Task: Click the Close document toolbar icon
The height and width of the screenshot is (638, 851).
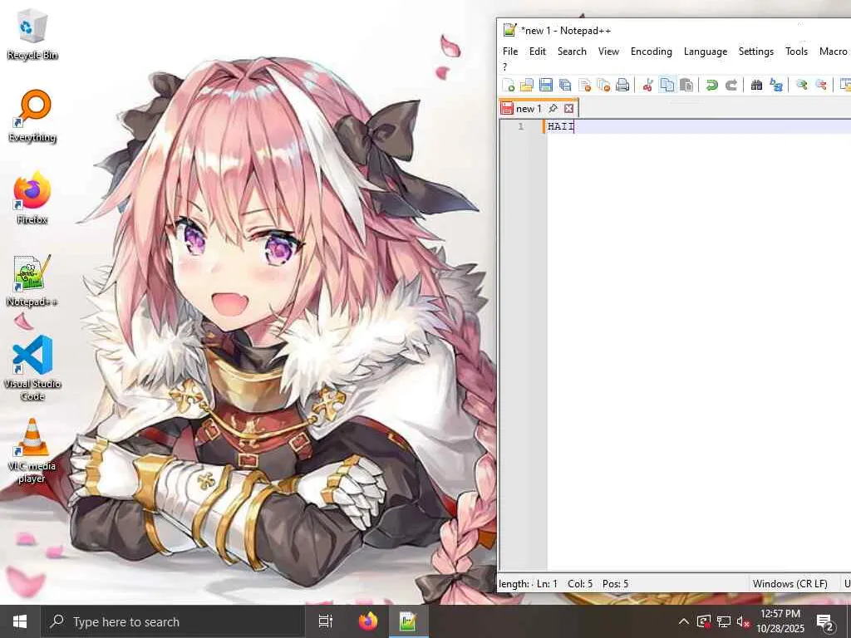Action: point(584,85)
